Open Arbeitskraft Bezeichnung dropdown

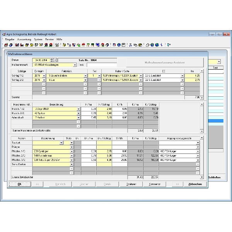click(x=78, y=118)
